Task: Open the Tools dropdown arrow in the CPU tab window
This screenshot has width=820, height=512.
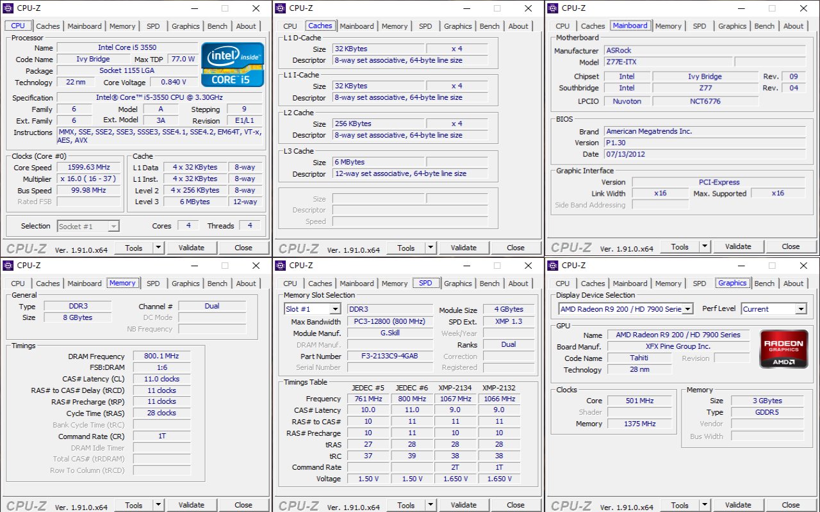Action: (158, 248)
